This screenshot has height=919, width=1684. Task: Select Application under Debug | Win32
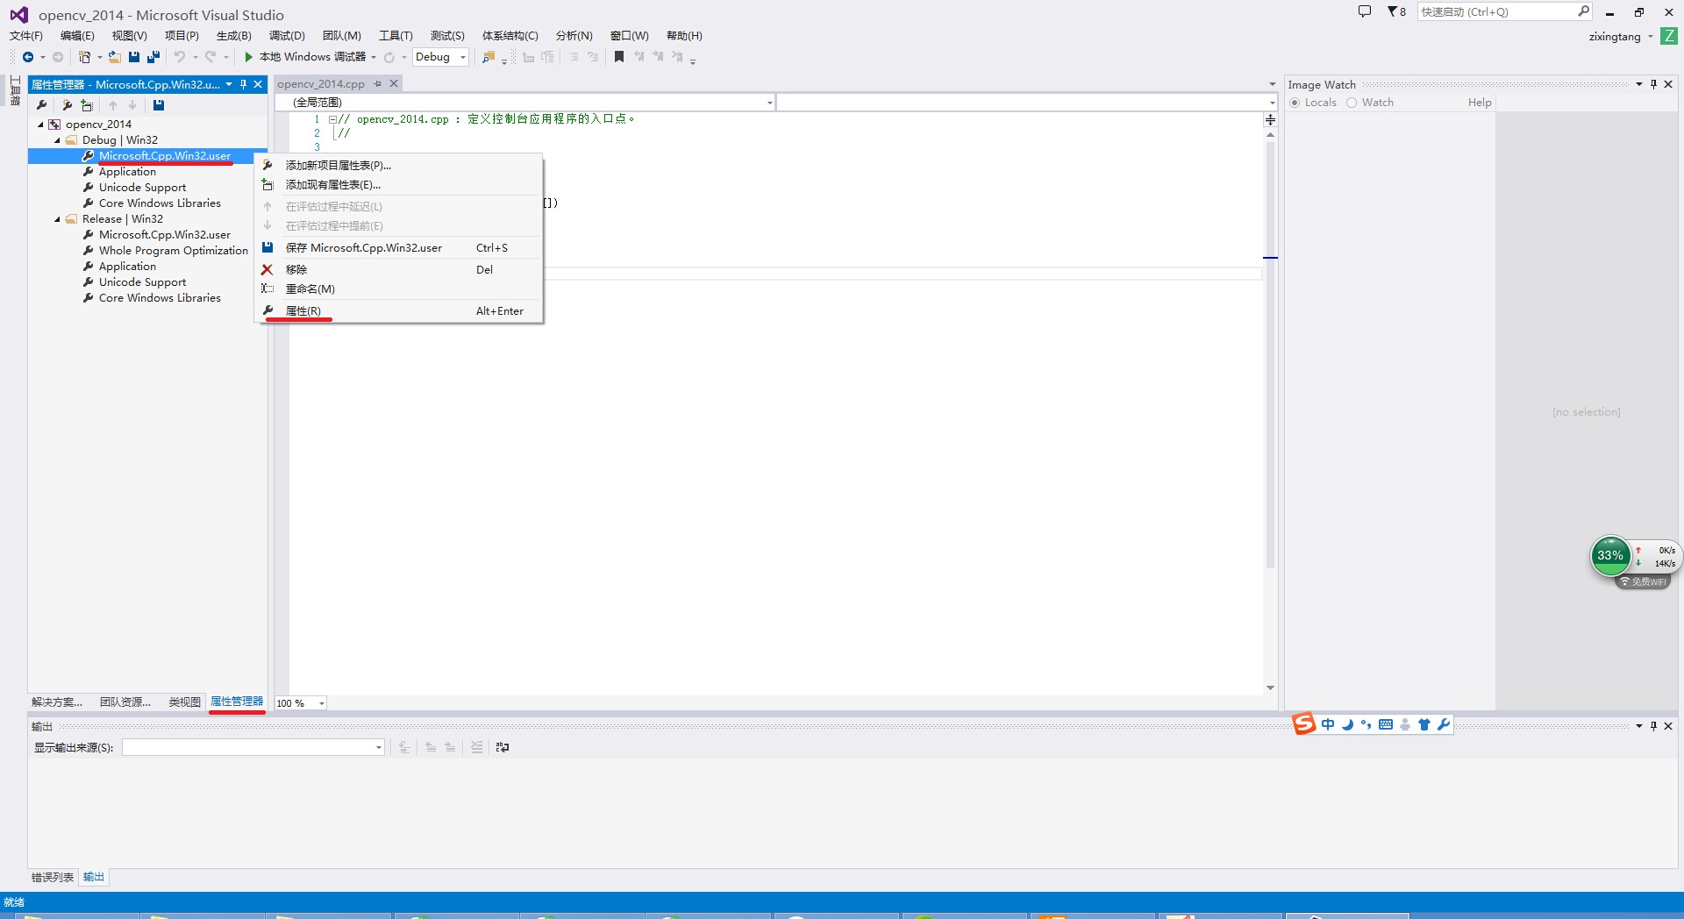pos(127,172)
